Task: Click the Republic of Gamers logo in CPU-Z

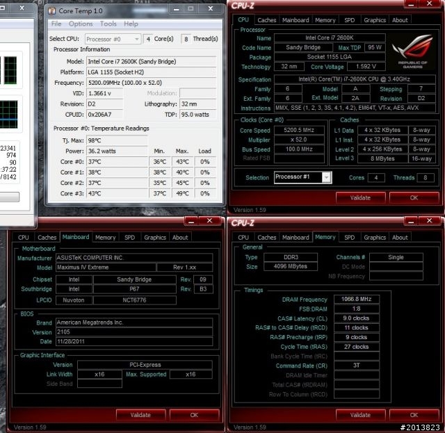Action: point(412,52)
